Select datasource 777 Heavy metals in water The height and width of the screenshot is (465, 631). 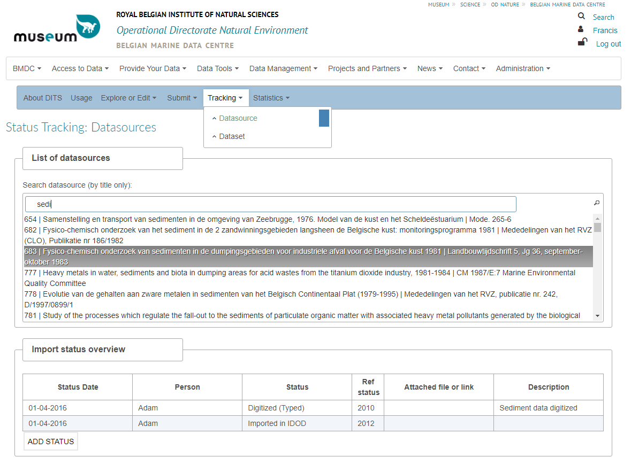(x=308, y=278)
